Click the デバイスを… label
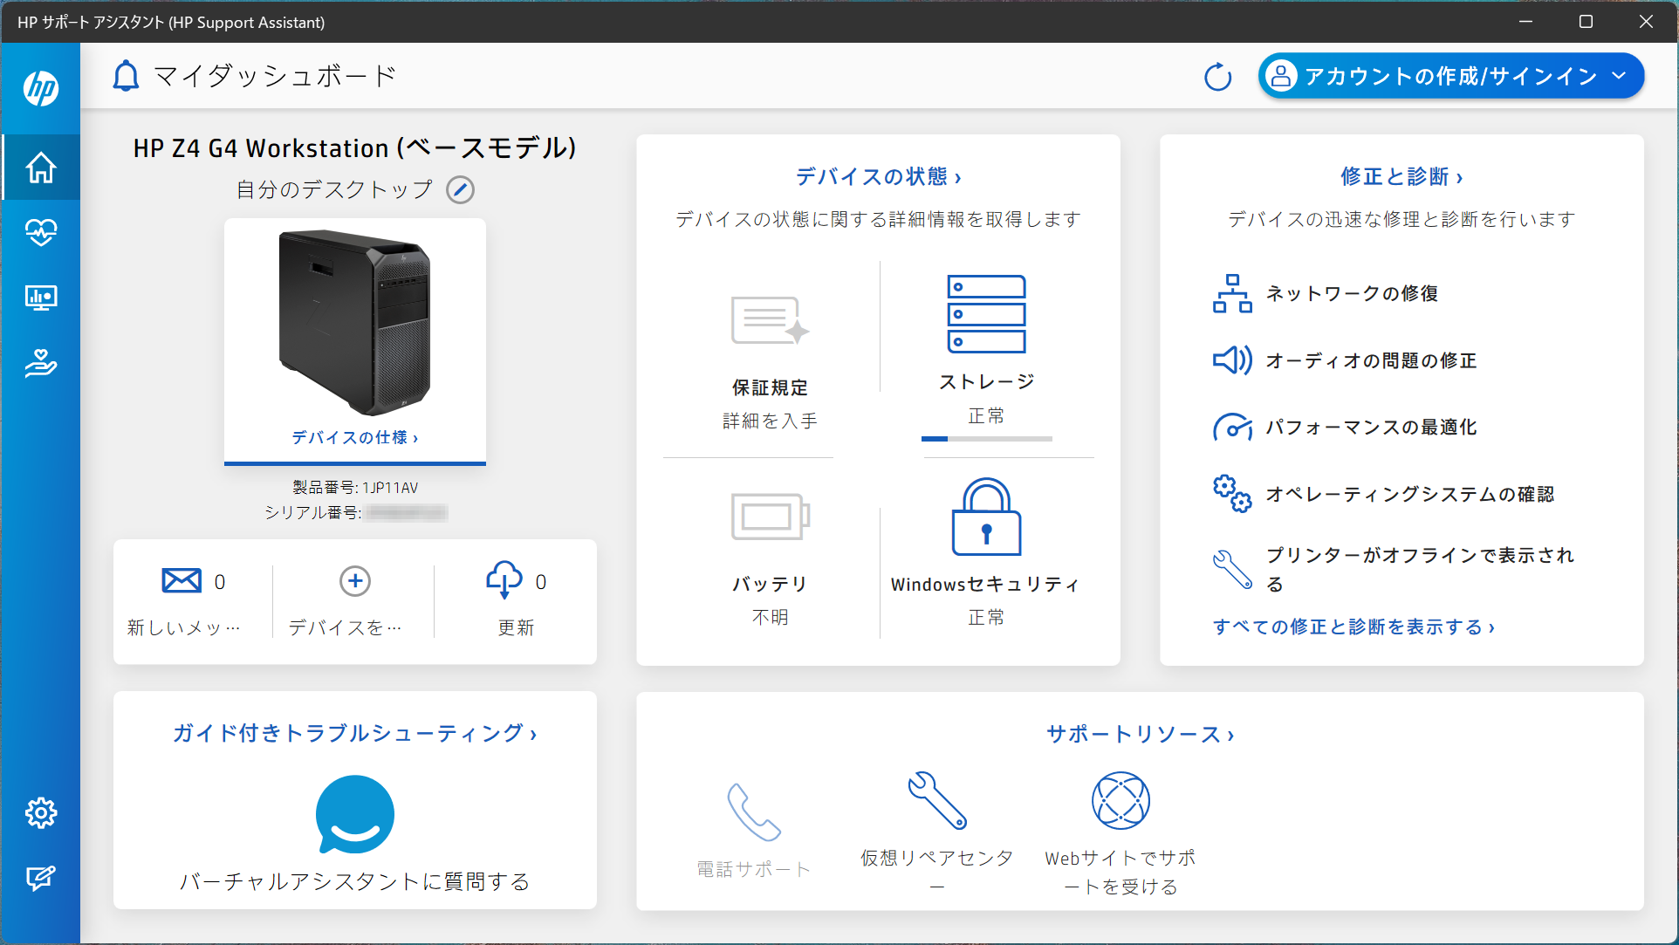This screenshot has height=945, width=1679. (345, 627)
